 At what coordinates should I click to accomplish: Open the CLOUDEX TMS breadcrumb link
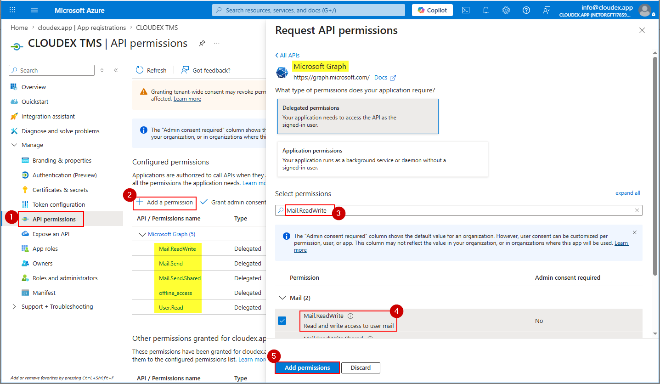[x=157, y=28]
